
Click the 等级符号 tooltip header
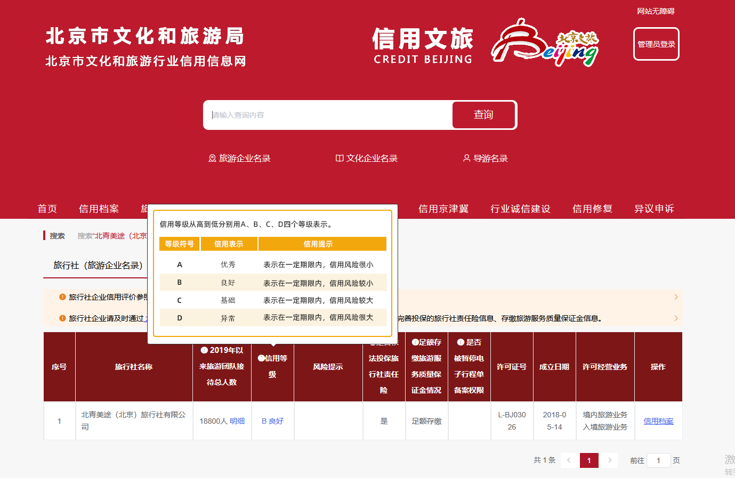pyautogui.click(x=180, y=244)
